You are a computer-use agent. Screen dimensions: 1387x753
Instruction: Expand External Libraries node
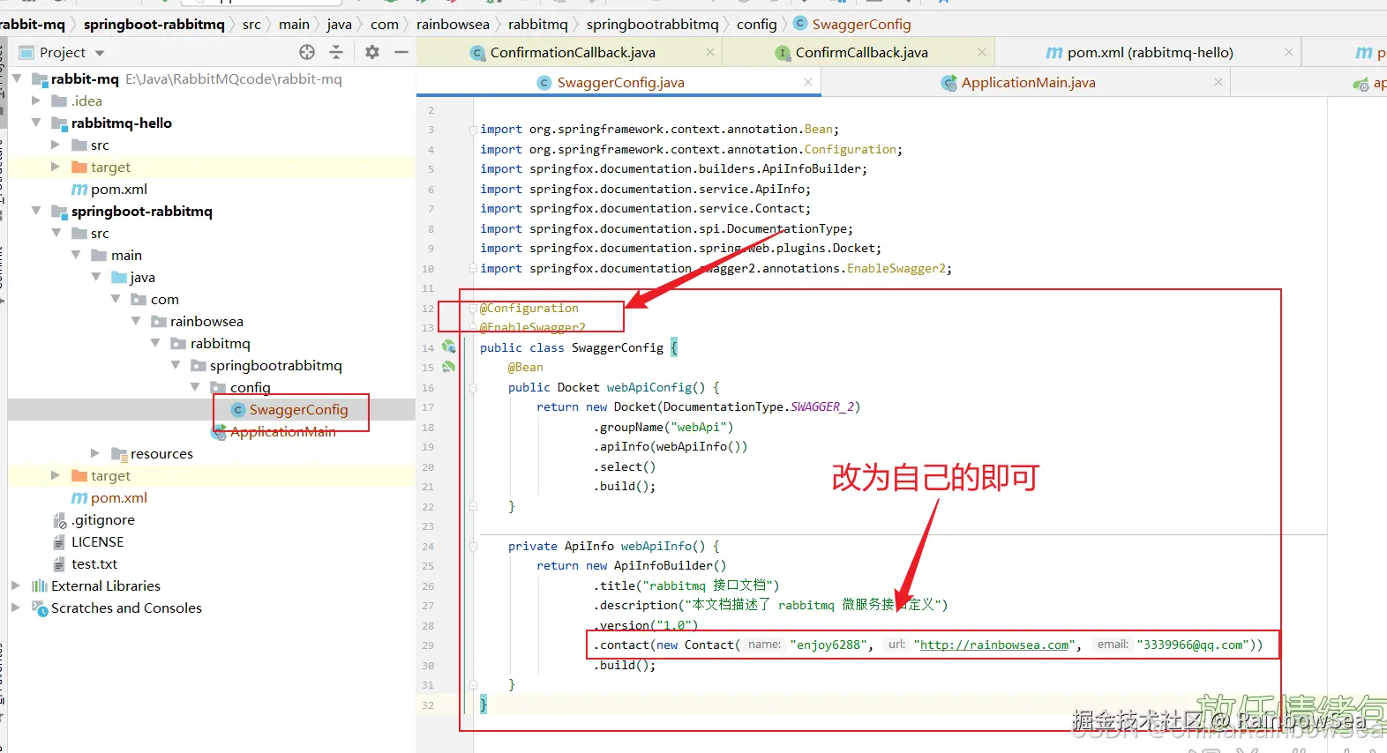coord(16,585)
